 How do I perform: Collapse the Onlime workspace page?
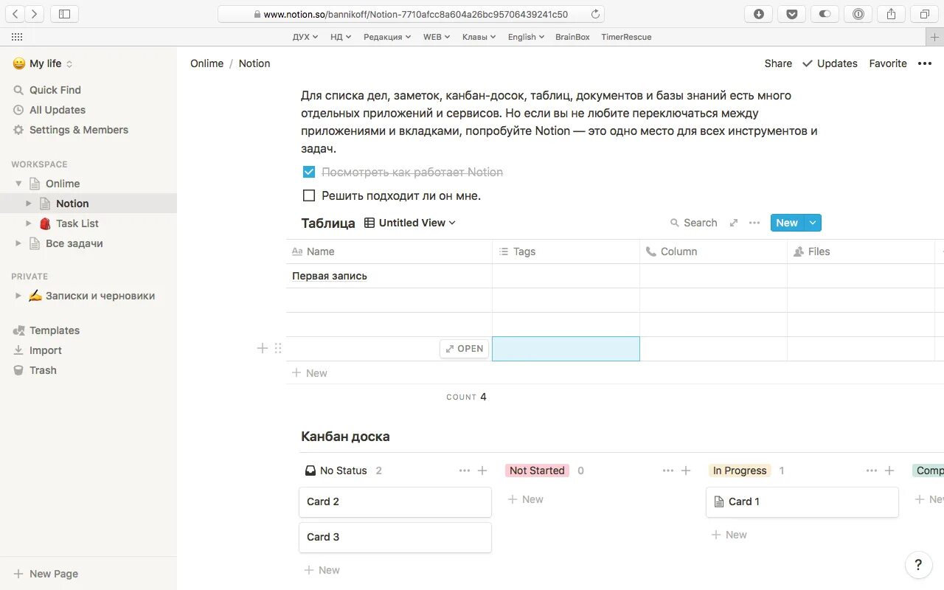click(x=18, y=184)
